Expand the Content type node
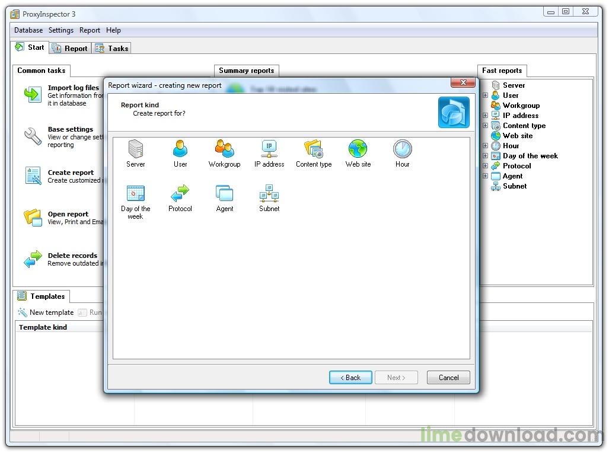The width and height of the screenshot is (609, 453). pyautogui.click(x=485, y=126)
